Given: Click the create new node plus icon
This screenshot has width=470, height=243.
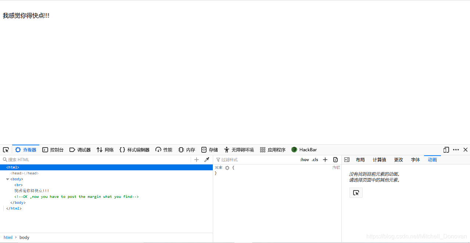Looking at the screenshot, I should pyautogui.click(x=197, y=159).
